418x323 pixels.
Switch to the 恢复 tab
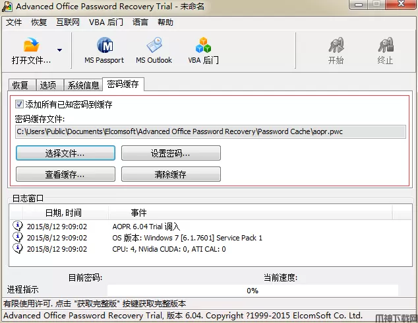click(x=22, y=85)
